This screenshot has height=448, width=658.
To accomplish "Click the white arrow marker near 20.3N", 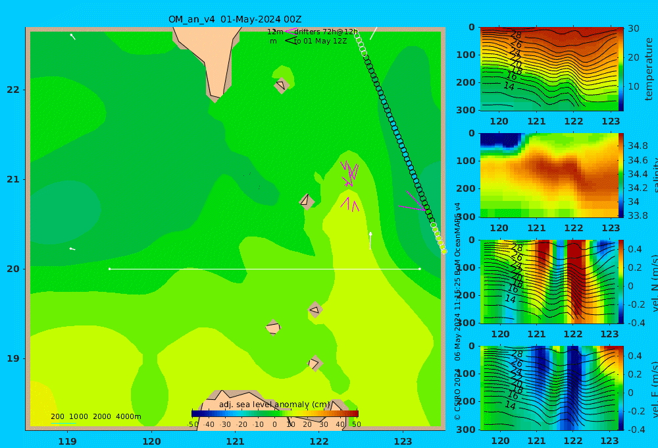I will 370,240.
